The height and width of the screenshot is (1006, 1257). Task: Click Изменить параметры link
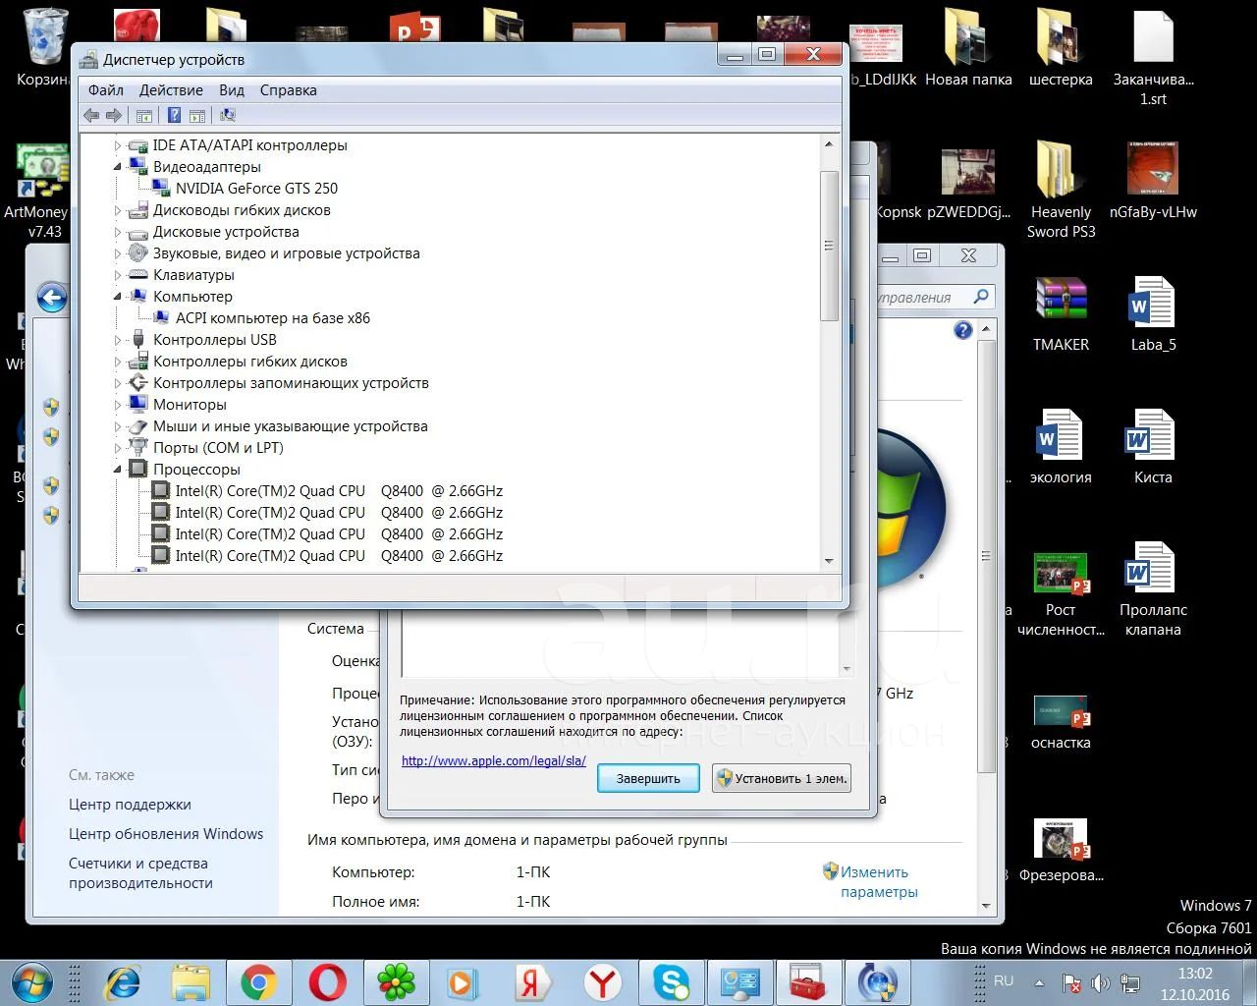click(x=879, y=882)
